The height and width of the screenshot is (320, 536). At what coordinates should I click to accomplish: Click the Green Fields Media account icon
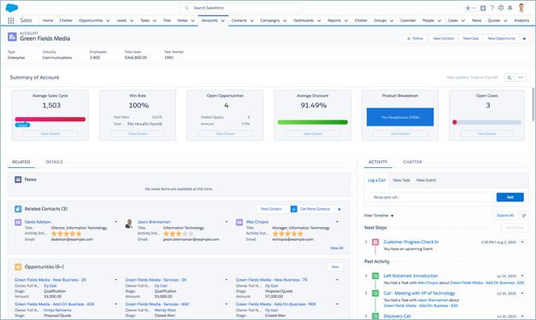click(12, 37)
